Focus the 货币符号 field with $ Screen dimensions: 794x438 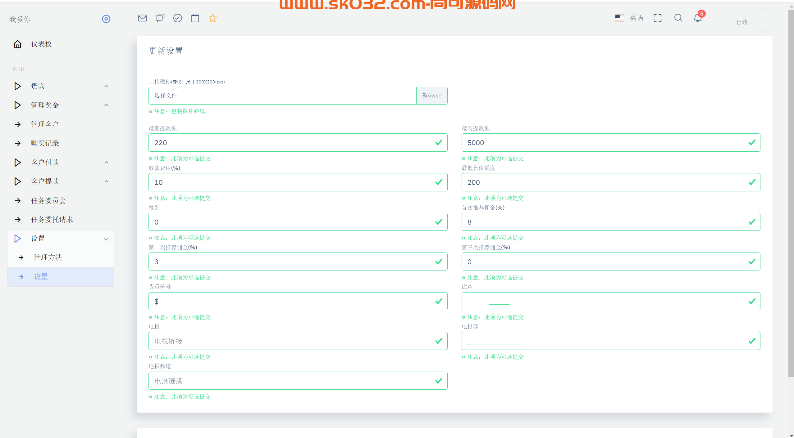click(298, 302)
